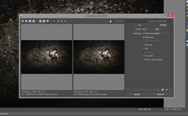Image resolution: width=188 pixels, height=116 pixels.
Task: Click 'Dimensions: 1500 x 1001 x 48' text
Action: [33, 92]
